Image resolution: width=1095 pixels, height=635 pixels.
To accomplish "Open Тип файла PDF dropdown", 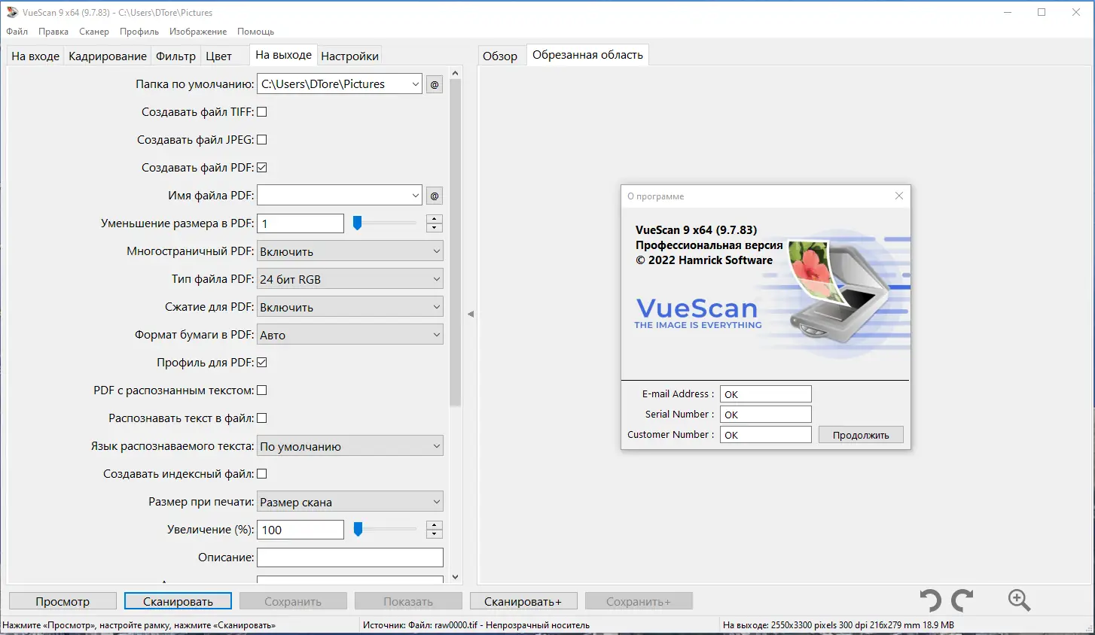I will point(350,279).
